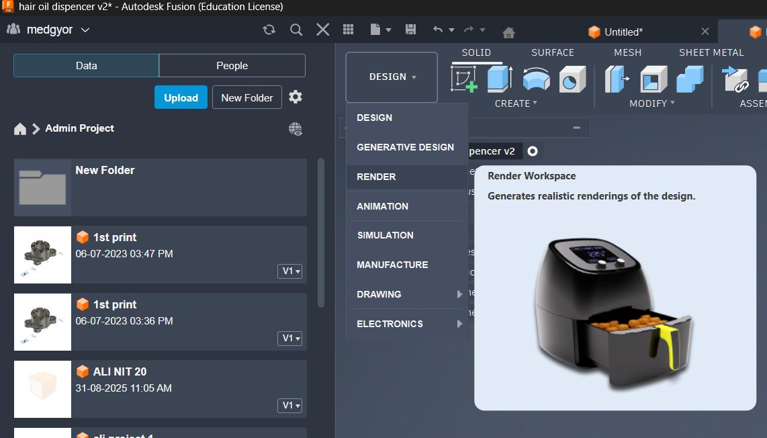Click the Save disk icon
This screenshot has height=438, width=767.
tap(411, 30)
